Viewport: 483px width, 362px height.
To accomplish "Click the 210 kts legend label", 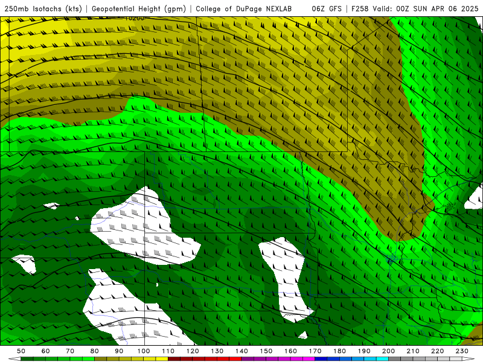I will point(413,351).
